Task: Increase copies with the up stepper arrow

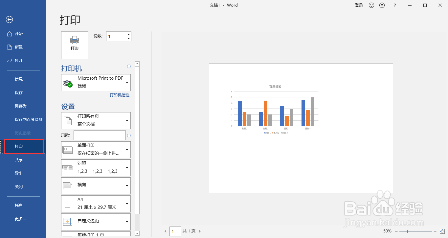Action: (x=128, y=34)
